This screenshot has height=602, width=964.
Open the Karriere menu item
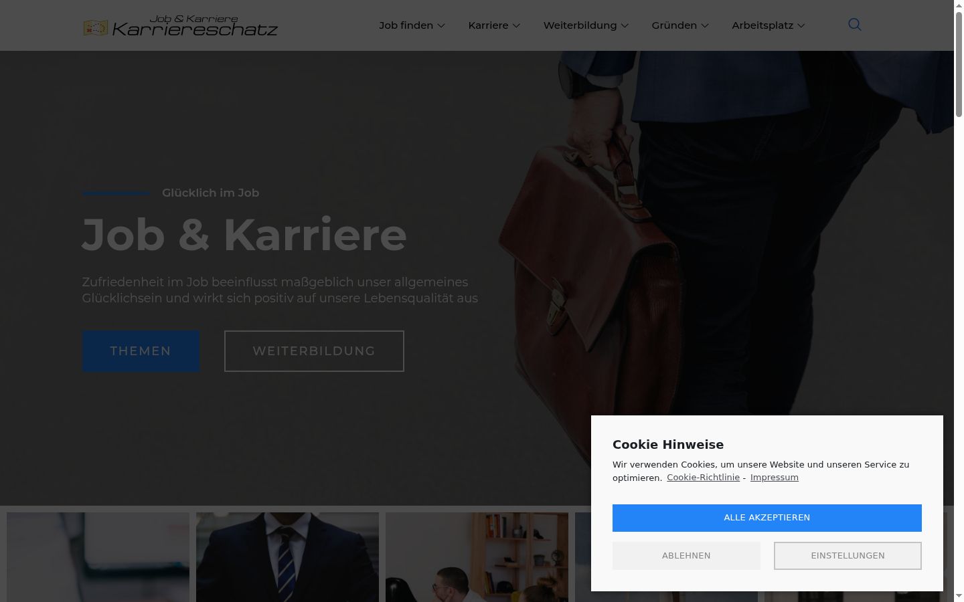click(488, 25)
